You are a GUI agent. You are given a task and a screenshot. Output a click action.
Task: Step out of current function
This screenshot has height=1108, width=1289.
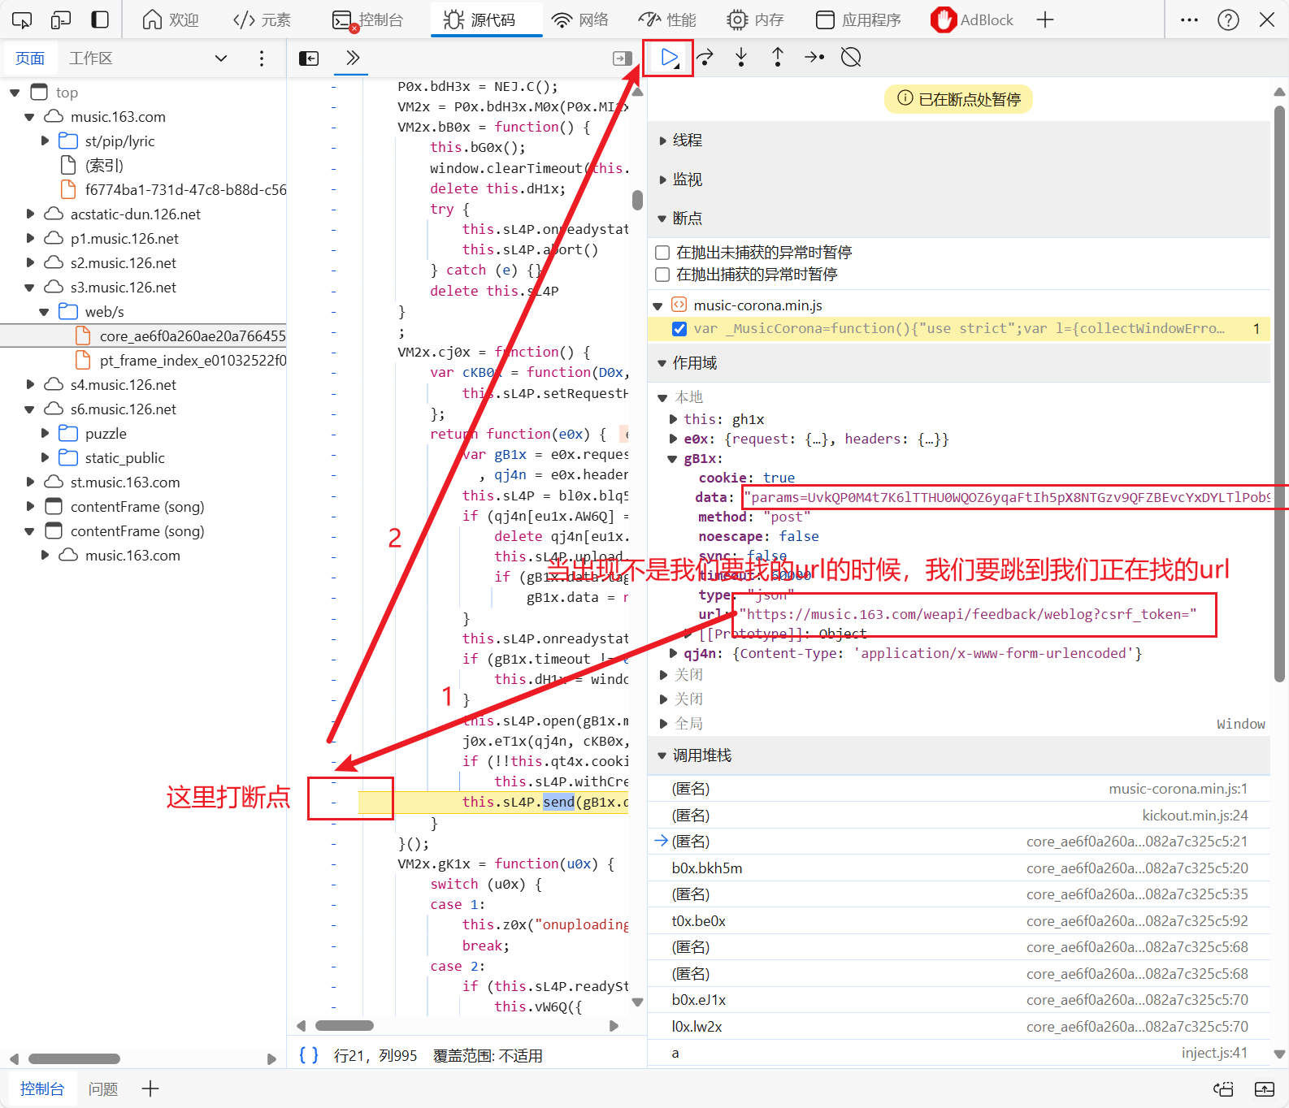(778, 58)
